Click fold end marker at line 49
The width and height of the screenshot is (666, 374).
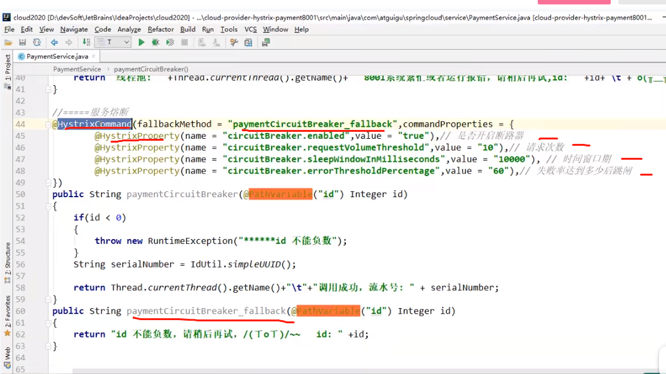pyautogui.click(x=48, y=183)
